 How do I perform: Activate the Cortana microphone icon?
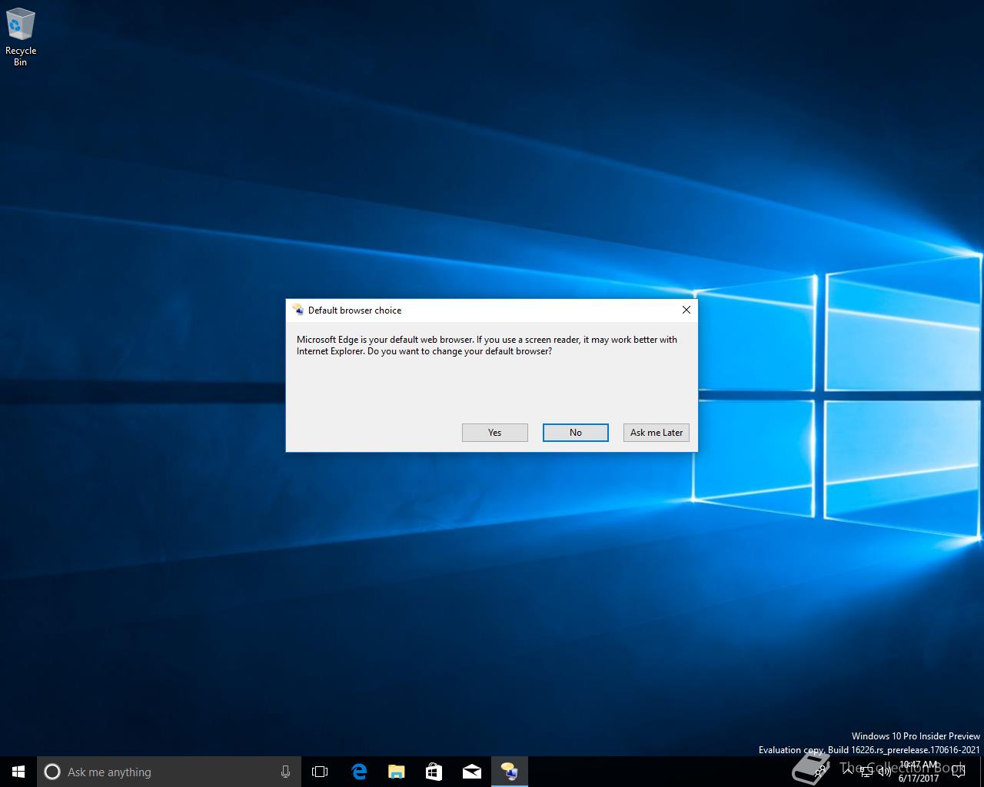click(285, 772)
